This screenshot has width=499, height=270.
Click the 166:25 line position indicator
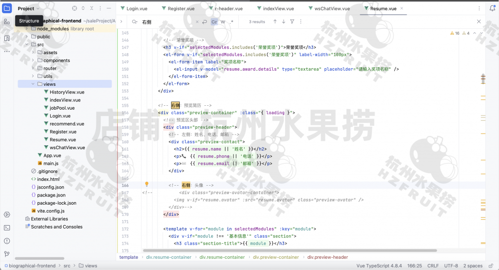[414, 266]
